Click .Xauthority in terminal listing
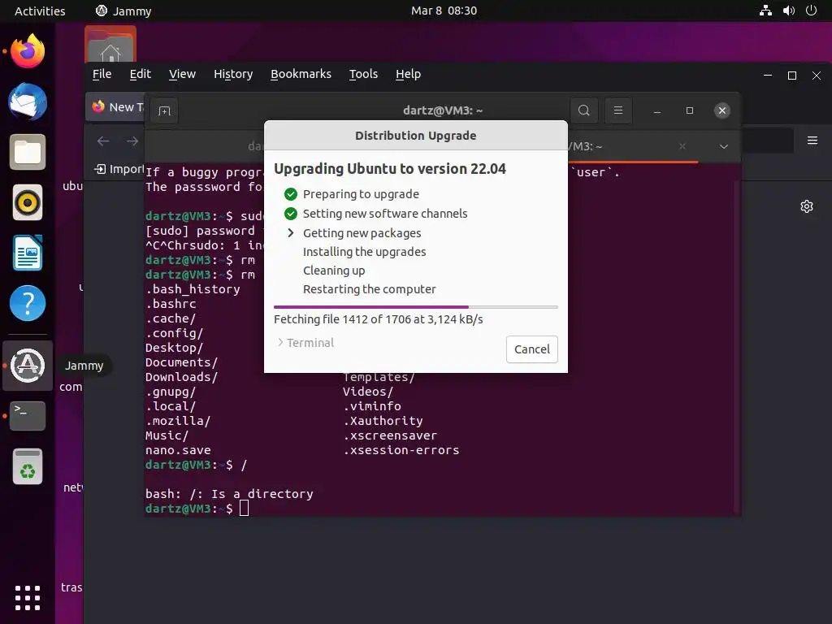This screenshot has height=624, width=832. point(383,421)
